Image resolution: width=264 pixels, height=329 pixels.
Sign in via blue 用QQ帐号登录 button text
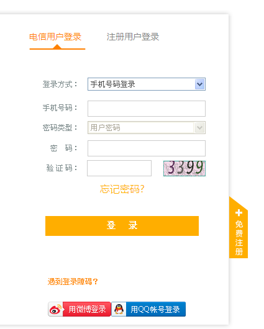tap(155, 309)
